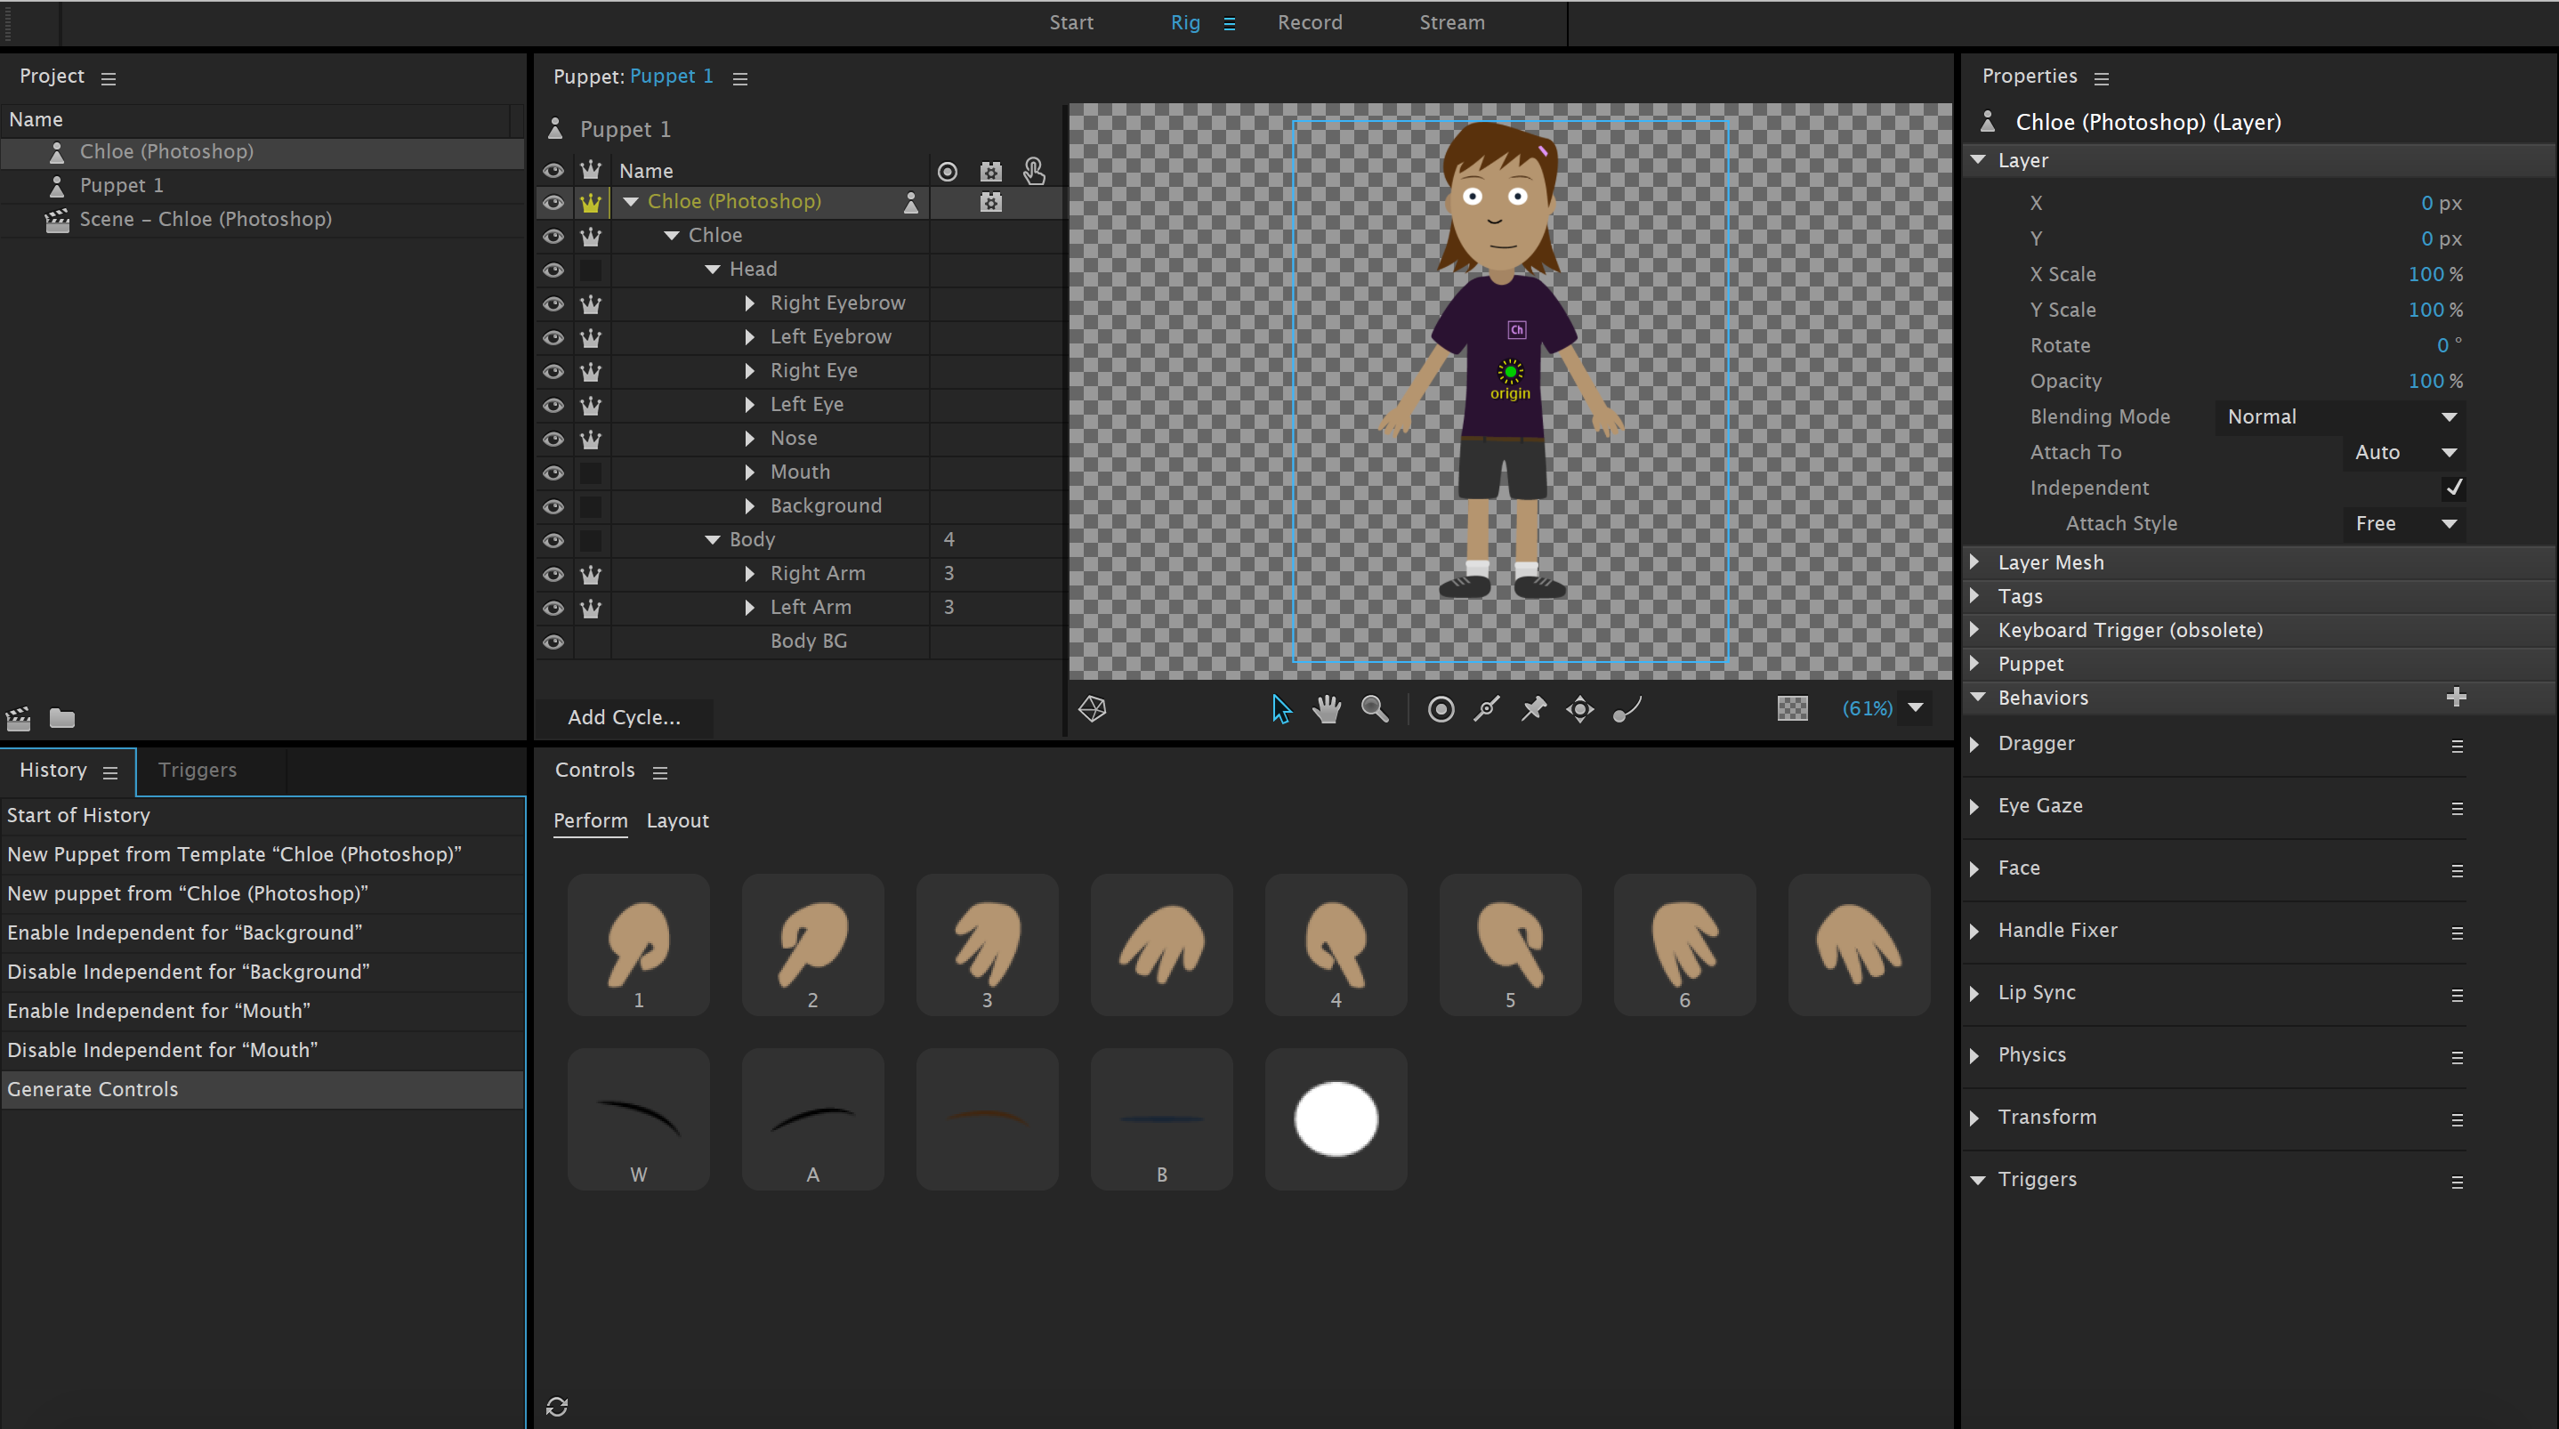2559x1429 pixels.
Task: Toggle the crown warp independence on Left Arm
Action: [591, 608]
